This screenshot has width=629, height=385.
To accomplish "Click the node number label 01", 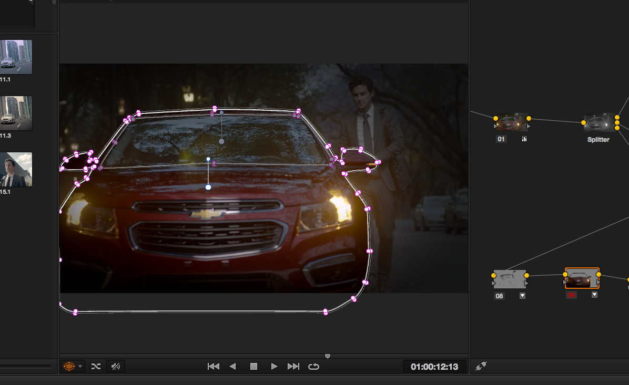I will pyautogui.click(x=501, y=139).
